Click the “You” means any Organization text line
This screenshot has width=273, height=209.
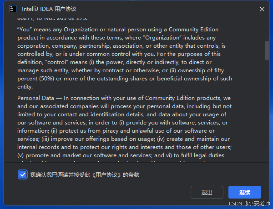coord(118,30)
